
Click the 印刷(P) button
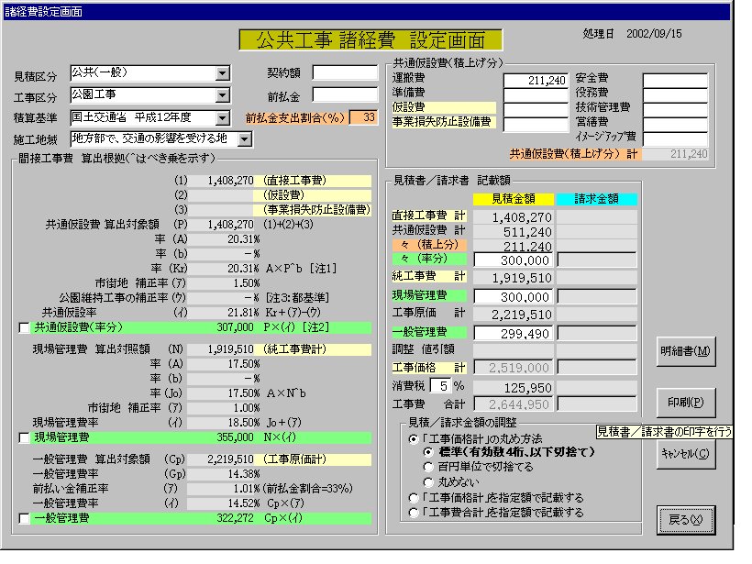tap(686, 403)
